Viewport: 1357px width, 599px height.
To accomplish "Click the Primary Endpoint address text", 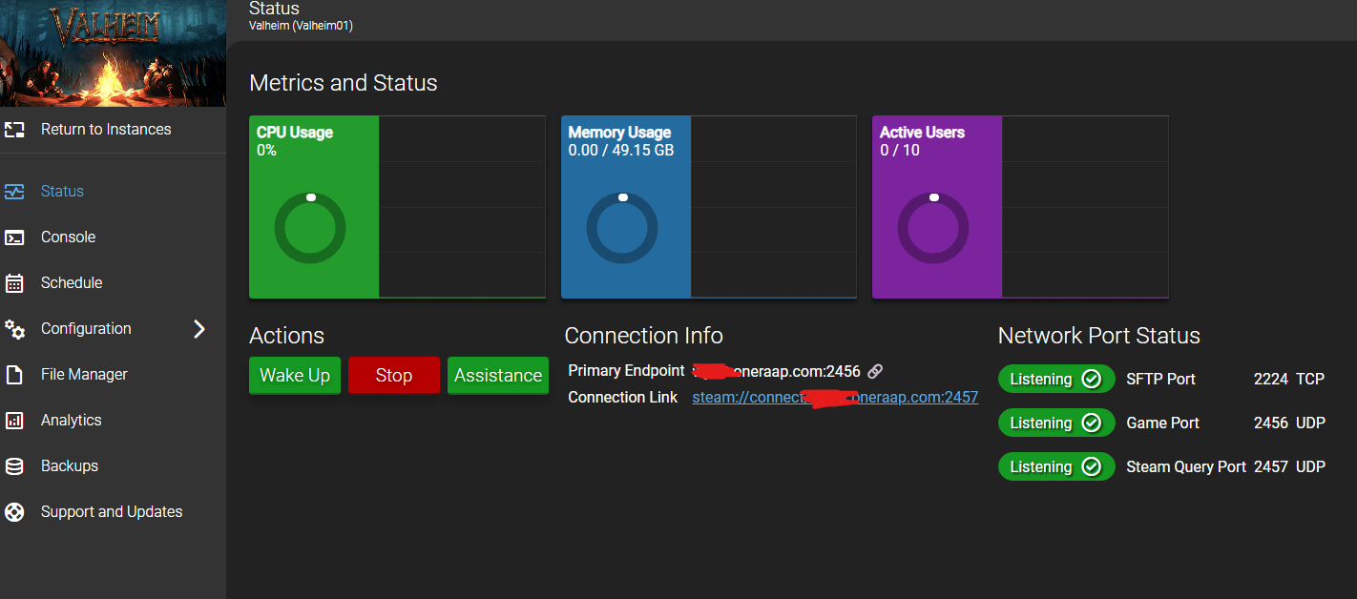I will pyautogui.click(x=777, y=371).
